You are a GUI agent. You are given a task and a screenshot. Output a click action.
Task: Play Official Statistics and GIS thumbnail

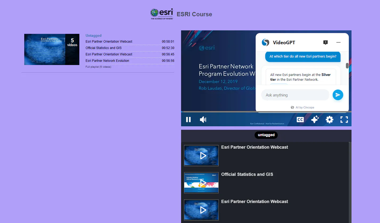tap(201, 183)
